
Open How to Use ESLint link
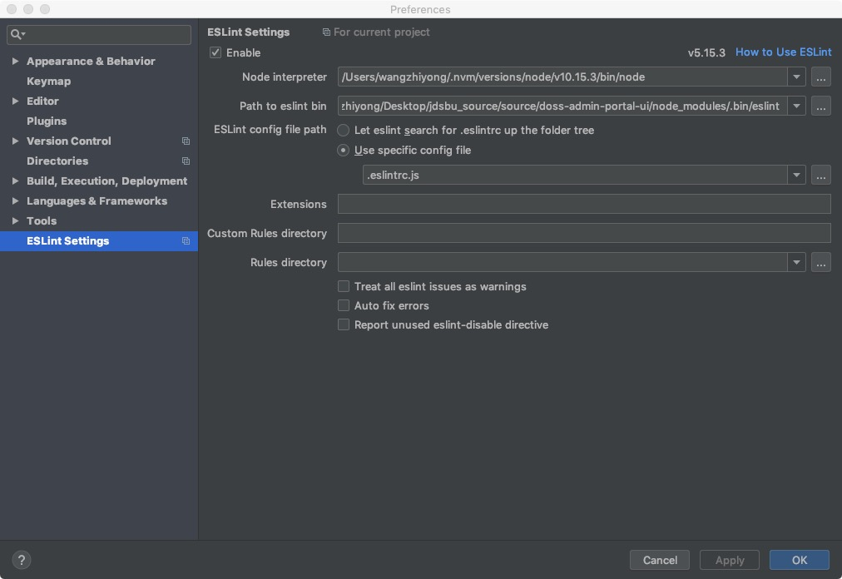(x=783, y=52)
